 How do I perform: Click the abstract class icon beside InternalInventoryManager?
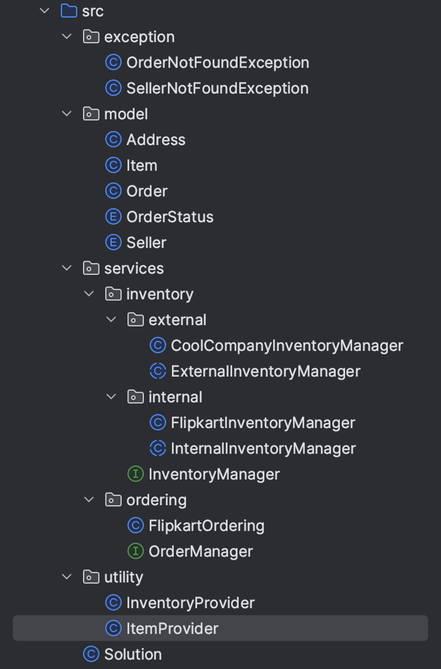(x=157, y=448)
